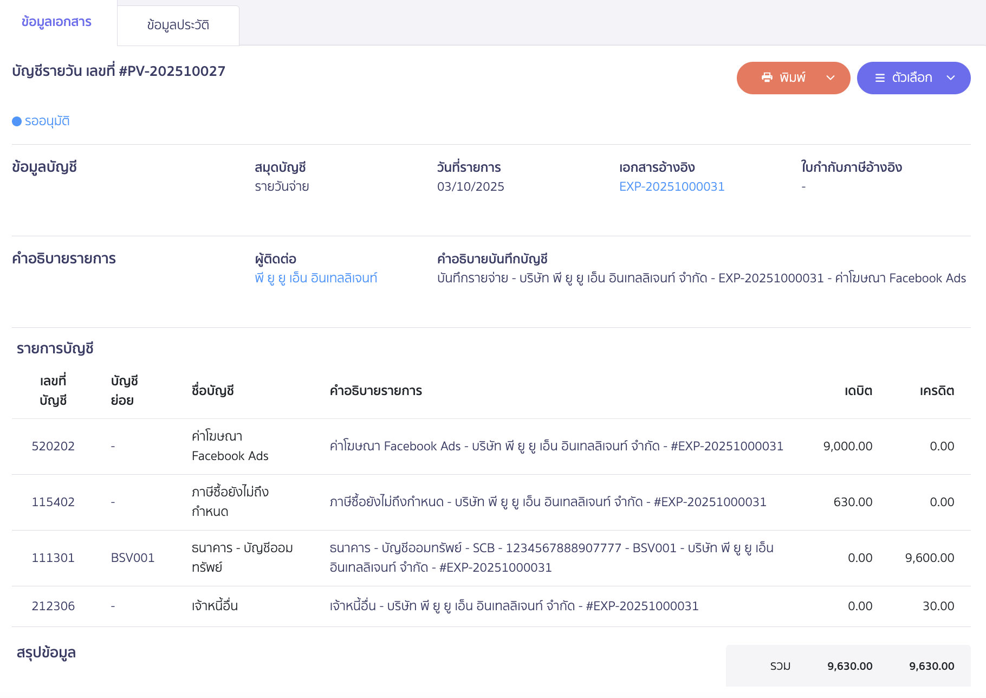Click the hamburger list icon on ตัวเลือก button
986x698 pixels.
(x=880, y=78)
